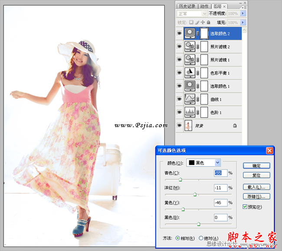Click the 黄色(Y) slider handle
Screen dimensions: 282x251
click(183, 209)
